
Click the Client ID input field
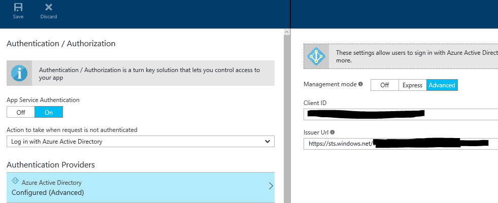pos(400,114)
